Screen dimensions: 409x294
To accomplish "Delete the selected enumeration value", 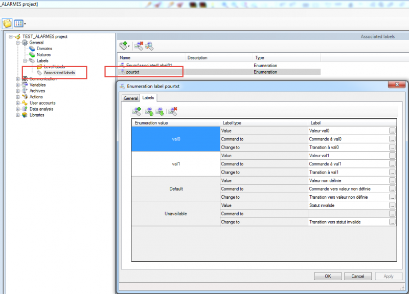I will click(x=173, y=112).
